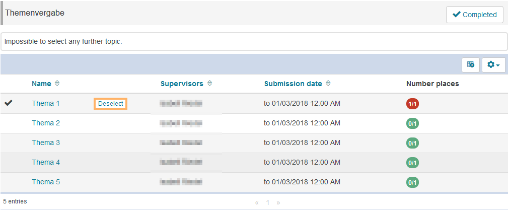Sort by Submission date sort arrows
Viewport: 512px width, 212px height.
(328, 84)
